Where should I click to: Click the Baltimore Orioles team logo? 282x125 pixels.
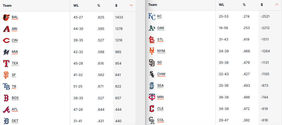tap(6, 17)
